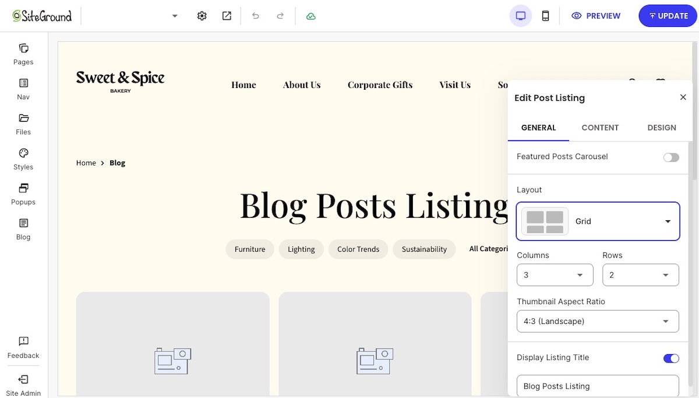
Task: Switch to desktop view icon
Action: [521, 16]
